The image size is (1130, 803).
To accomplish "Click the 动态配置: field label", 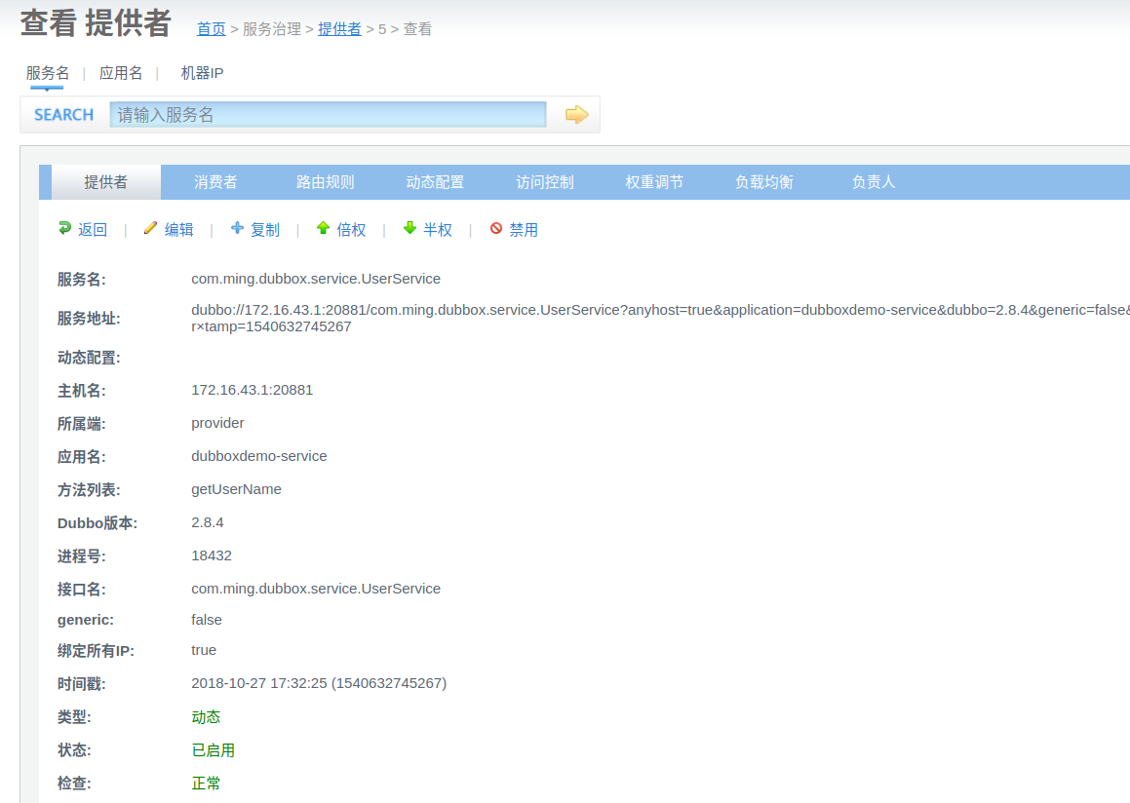I will pos(89,358).
